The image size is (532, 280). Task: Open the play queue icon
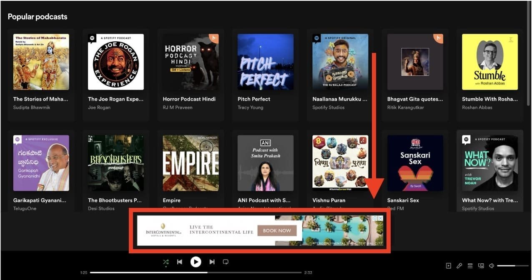tap(470, 266)
